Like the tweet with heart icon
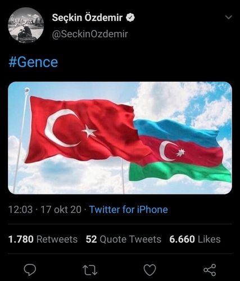The image size is (240, 281). [x=150, y=270]
